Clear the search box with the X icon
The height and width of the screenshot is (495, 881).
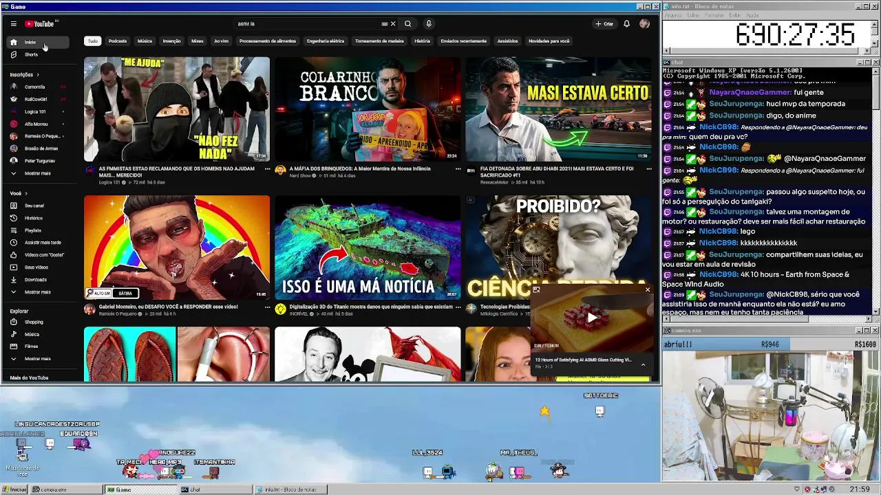pos(393,23)
